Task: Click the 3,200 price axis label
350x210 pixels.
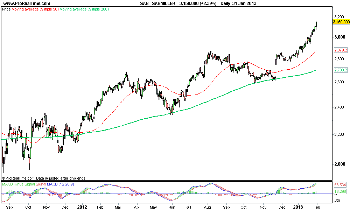Action: [339, 17]
